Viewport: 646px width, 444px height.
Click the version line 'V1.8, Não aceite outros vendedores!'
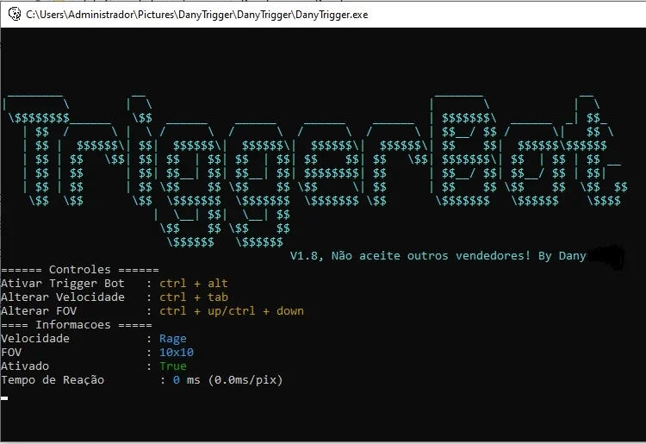click(x=410, y=256)
